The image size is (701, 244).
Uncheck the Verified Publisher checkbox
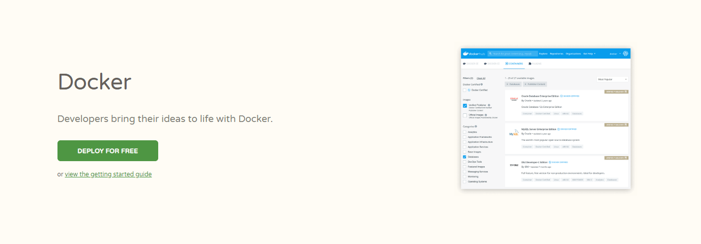click(x=465, y=106)
